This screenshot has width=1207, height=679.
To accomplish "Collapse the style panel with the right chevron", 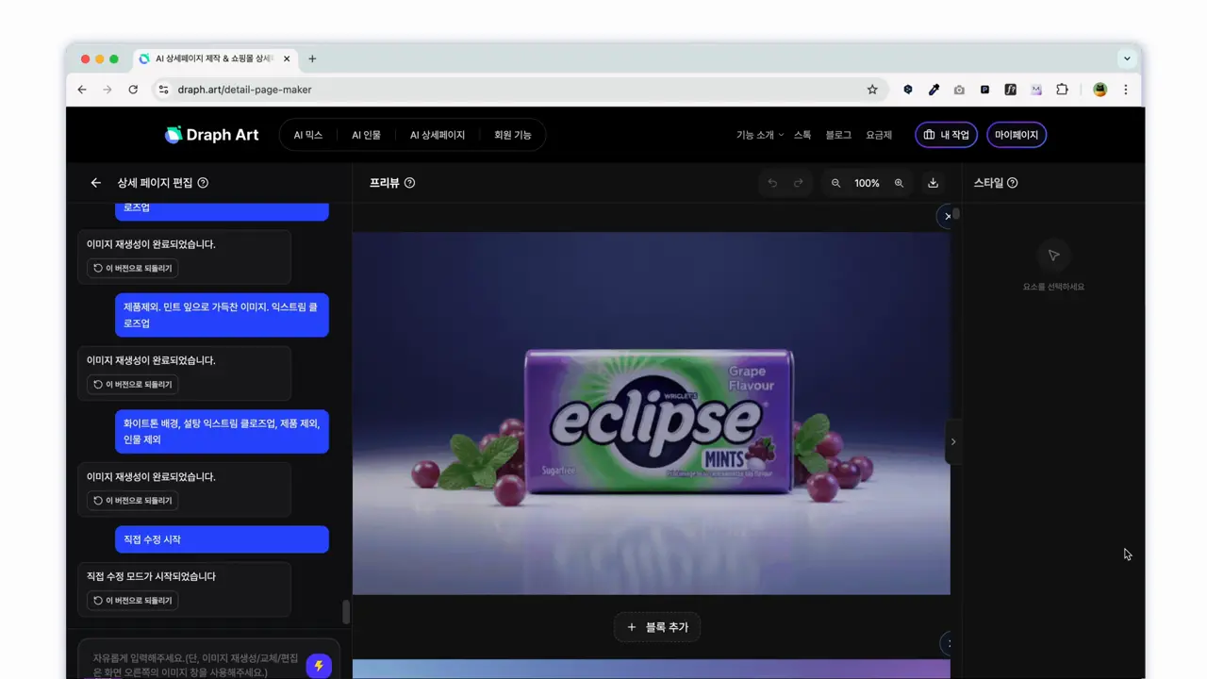I will pyautogui.click(x=953, y=441).
